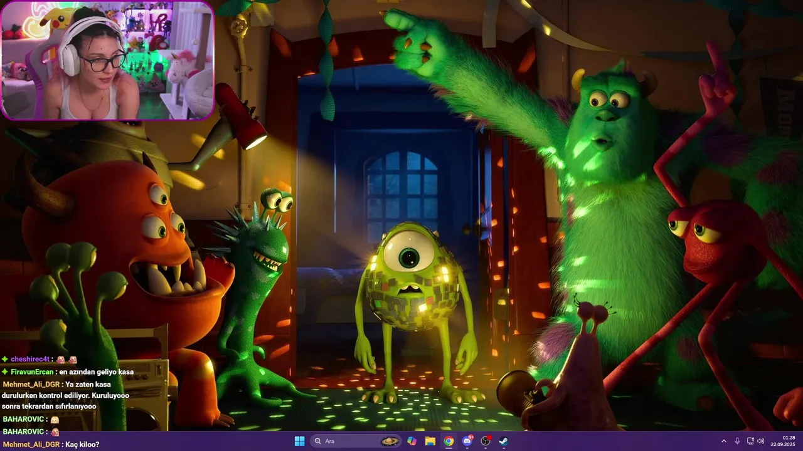Click chat username cheshirec4t
This screenshot has width=803, height=451.
pyautogui.click(x=29, y=359)
